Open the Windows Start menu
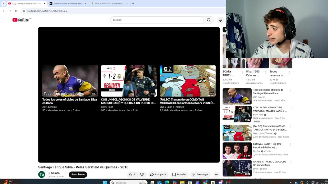The height and width of the screenshot is (184, 328). (x=105, y=182)
